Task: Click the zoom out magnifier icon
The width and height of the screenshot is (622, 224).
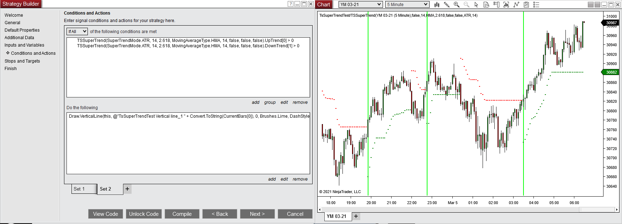Action: 467,5
